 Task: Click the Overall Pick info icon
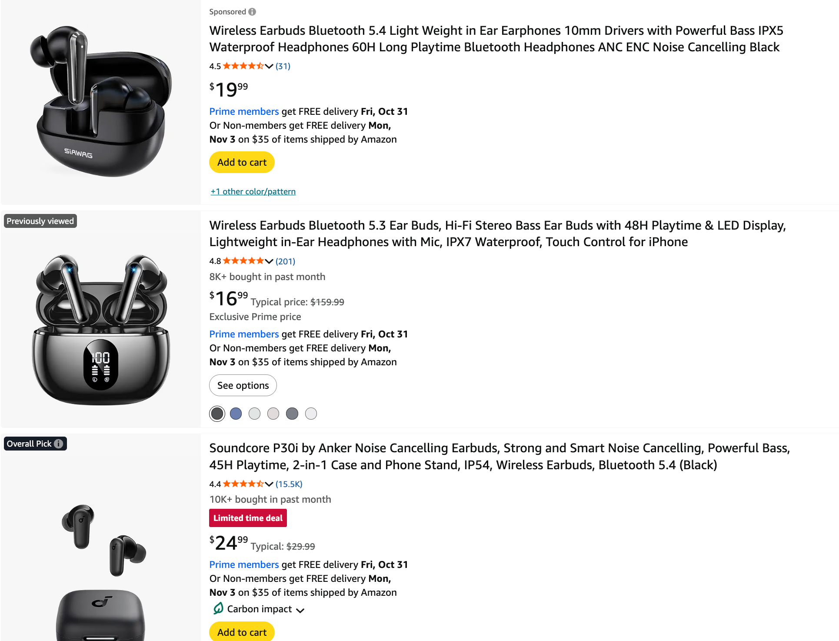(x=59, y=444)
